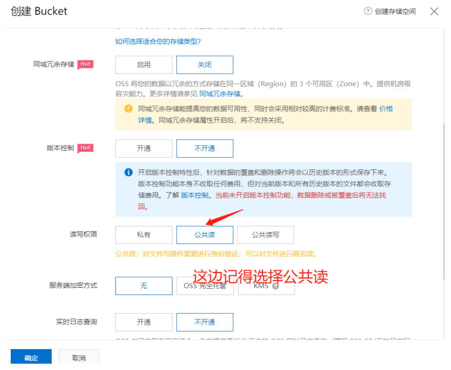Click the Hot badge beside 版本控制
Image resolution: width=451 pixels, height=370 pixels.
85,148
